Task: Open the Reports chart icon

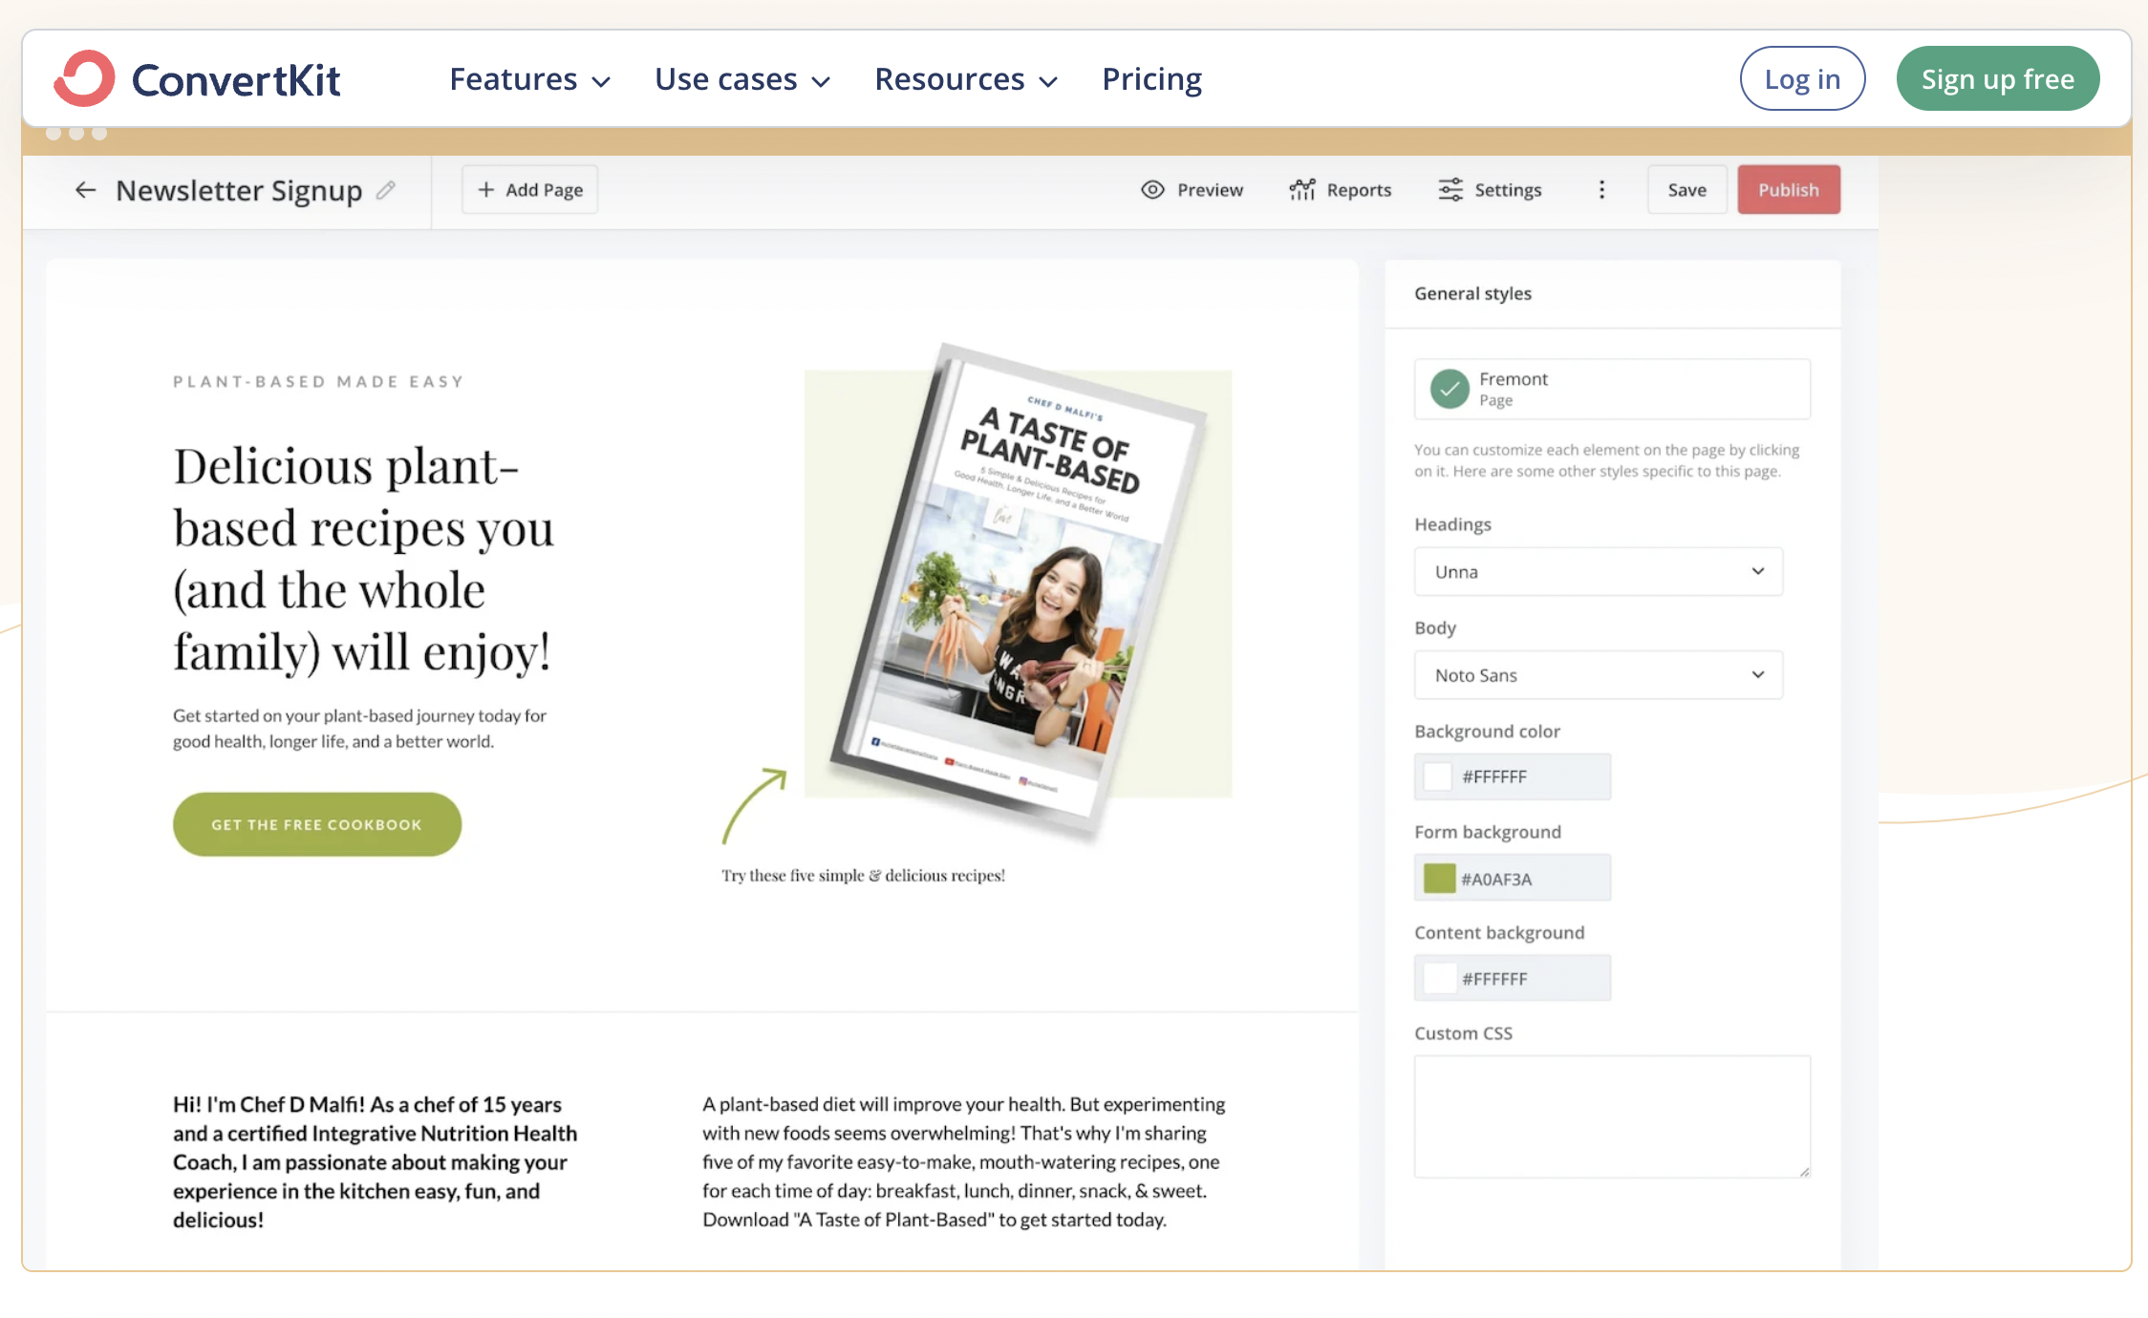Action: coord(1301,190)
